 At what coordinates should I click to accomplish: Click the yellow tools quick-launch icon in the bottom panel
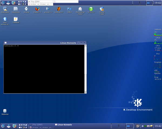click(24, 127)
